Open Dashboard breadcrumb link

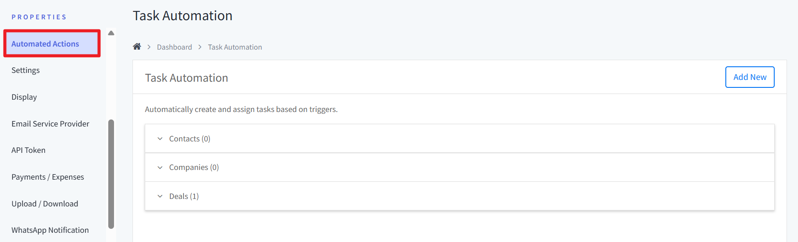tap(174, 47)
